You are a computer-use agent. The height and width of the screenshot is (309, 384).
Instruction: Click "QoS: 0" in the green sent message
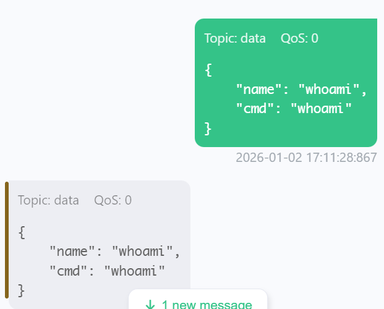pos(299,38)
